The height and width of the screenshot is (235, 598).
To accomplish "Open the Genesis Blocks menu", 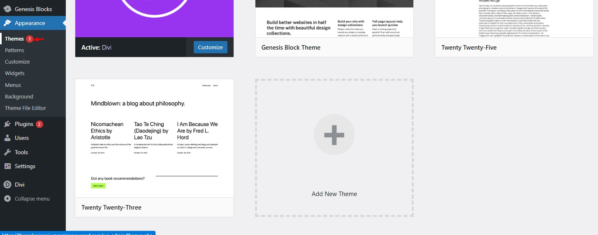I will [33, 9].
